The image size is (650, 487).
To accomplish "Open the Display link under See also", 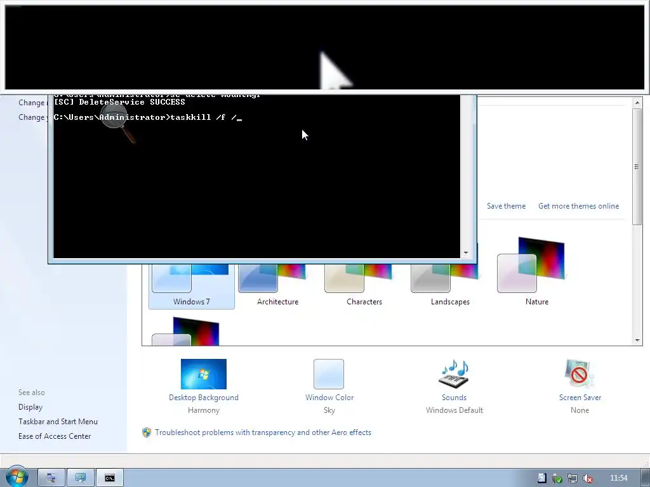I will tap(30, 407).
